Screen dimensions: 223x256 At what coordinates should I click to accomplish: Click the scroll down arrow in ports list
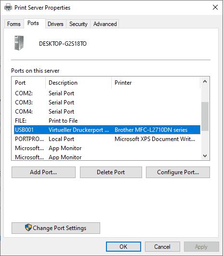205,156
